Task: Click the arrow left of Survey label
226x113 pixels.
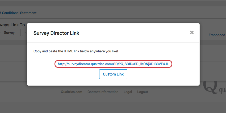Action: click(1, 33)
